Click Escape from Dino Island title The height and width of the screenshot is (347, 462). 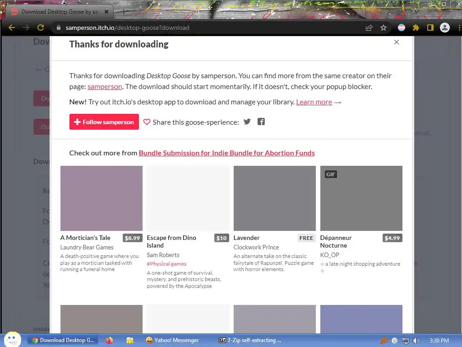point(171,242)
